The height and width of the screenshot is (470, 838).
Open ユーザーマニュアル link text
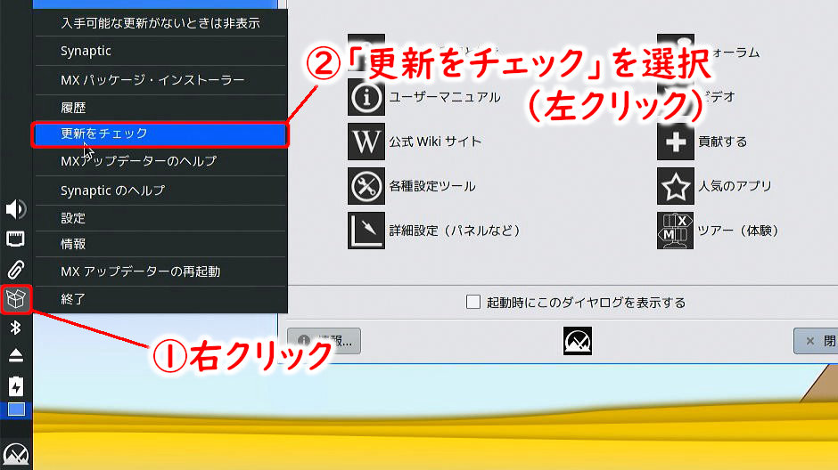pyautogui.click(x=445, y=97)
